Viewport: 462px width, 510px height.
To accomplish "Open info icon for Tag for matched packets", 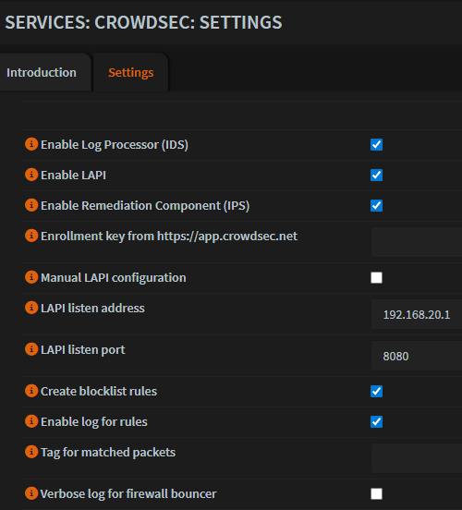I will point(31,452).
